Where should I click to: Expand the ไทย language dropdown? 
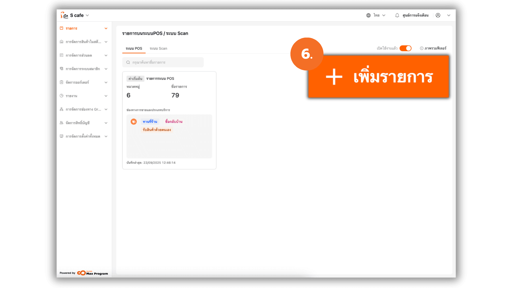coord(384,15)
